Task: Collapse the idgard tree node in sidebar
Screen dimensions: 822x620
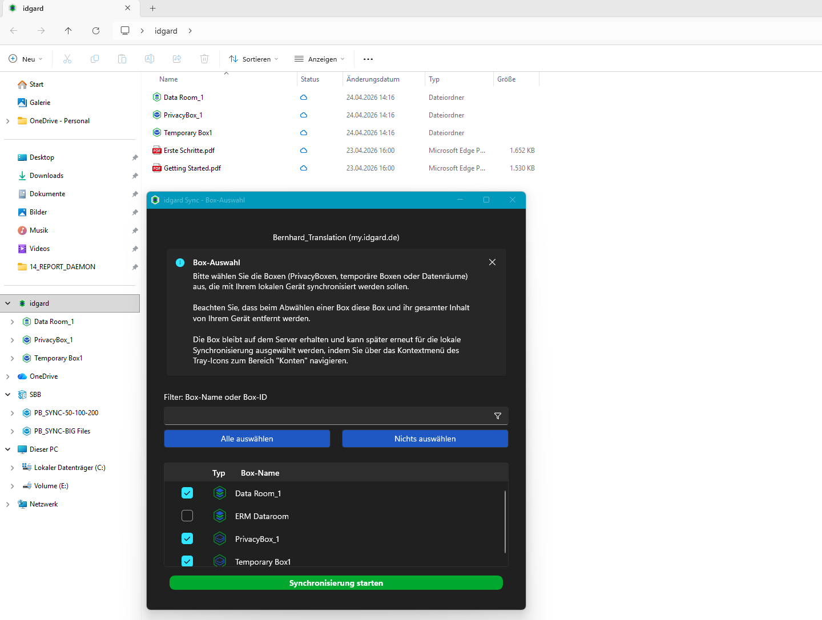Action: pyautogui.click(x=8, y=303)
